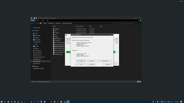Screen dimensions: 184x103
Task: Open Music in navigation pane
Action: point(36,44)
